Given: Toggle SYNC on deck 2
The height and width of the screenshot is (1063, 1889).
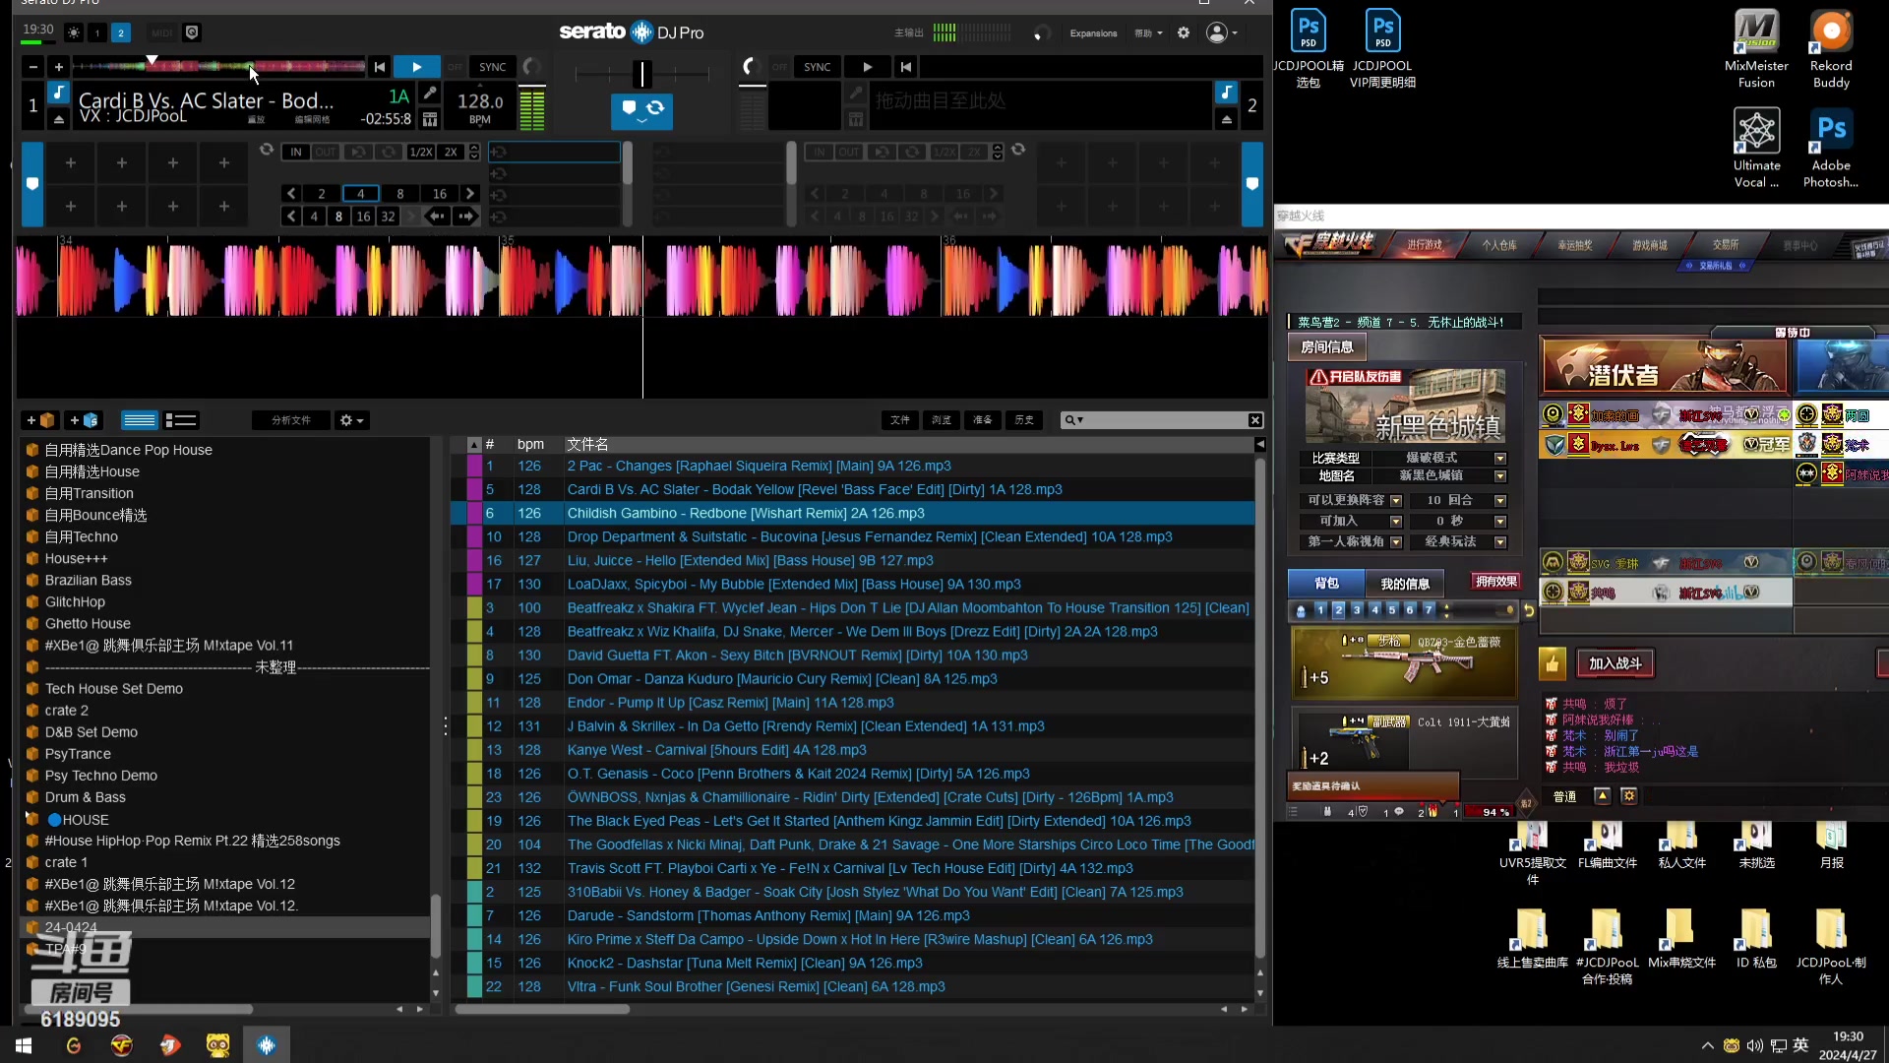Looking at the screenshot, I should pos(818,67).
